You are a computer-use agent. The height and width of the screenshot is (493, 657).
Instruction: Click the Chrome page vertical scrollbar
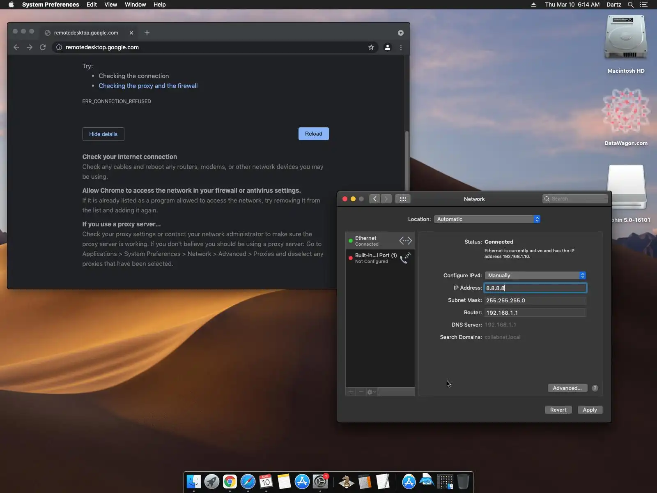point(407,160)
